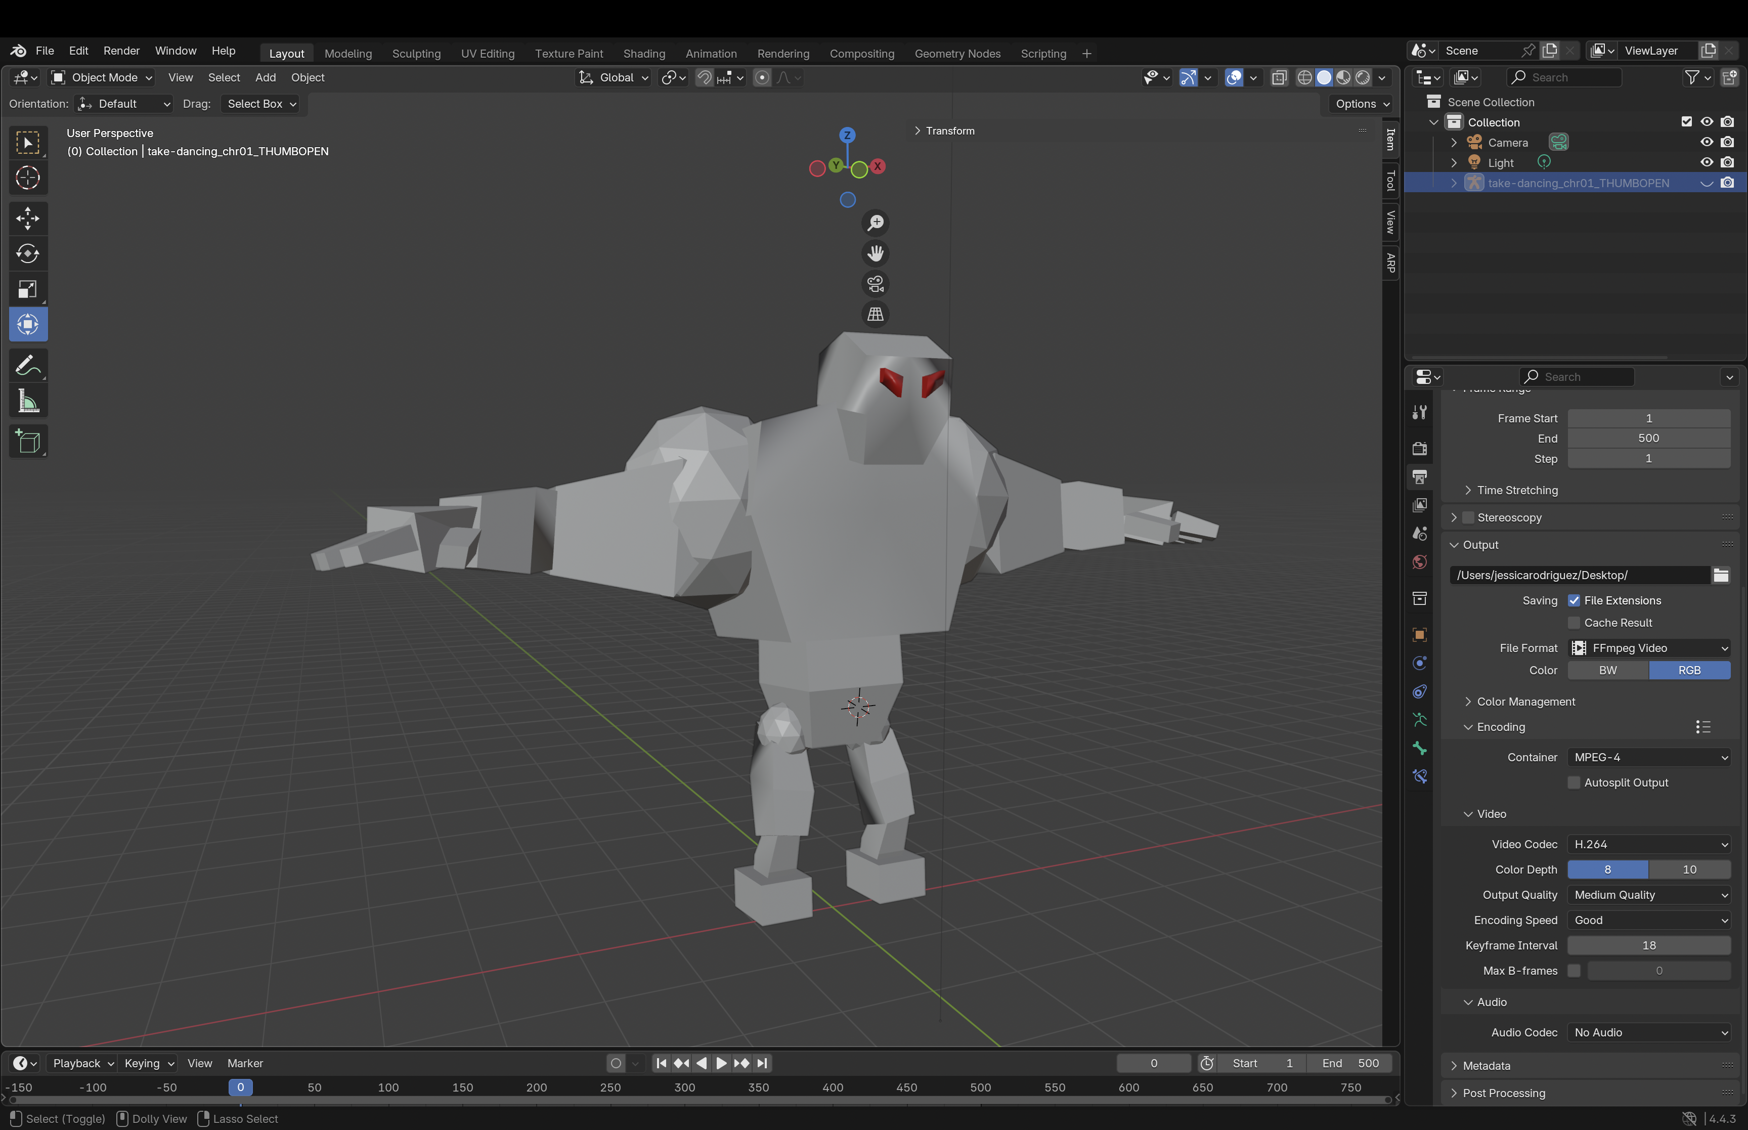
Task: Enable the Stereoscopy checkbox
Action: [1468, 517]
